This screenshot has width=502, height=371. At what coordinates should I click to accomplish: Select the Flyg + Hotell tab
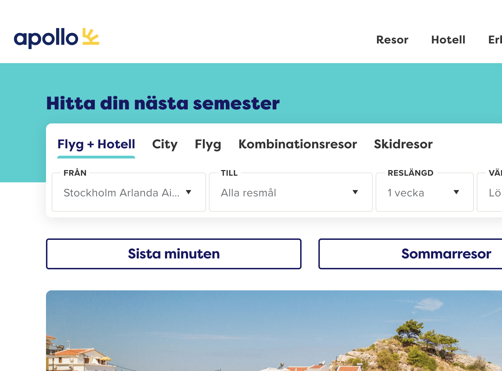click(96, 144)
